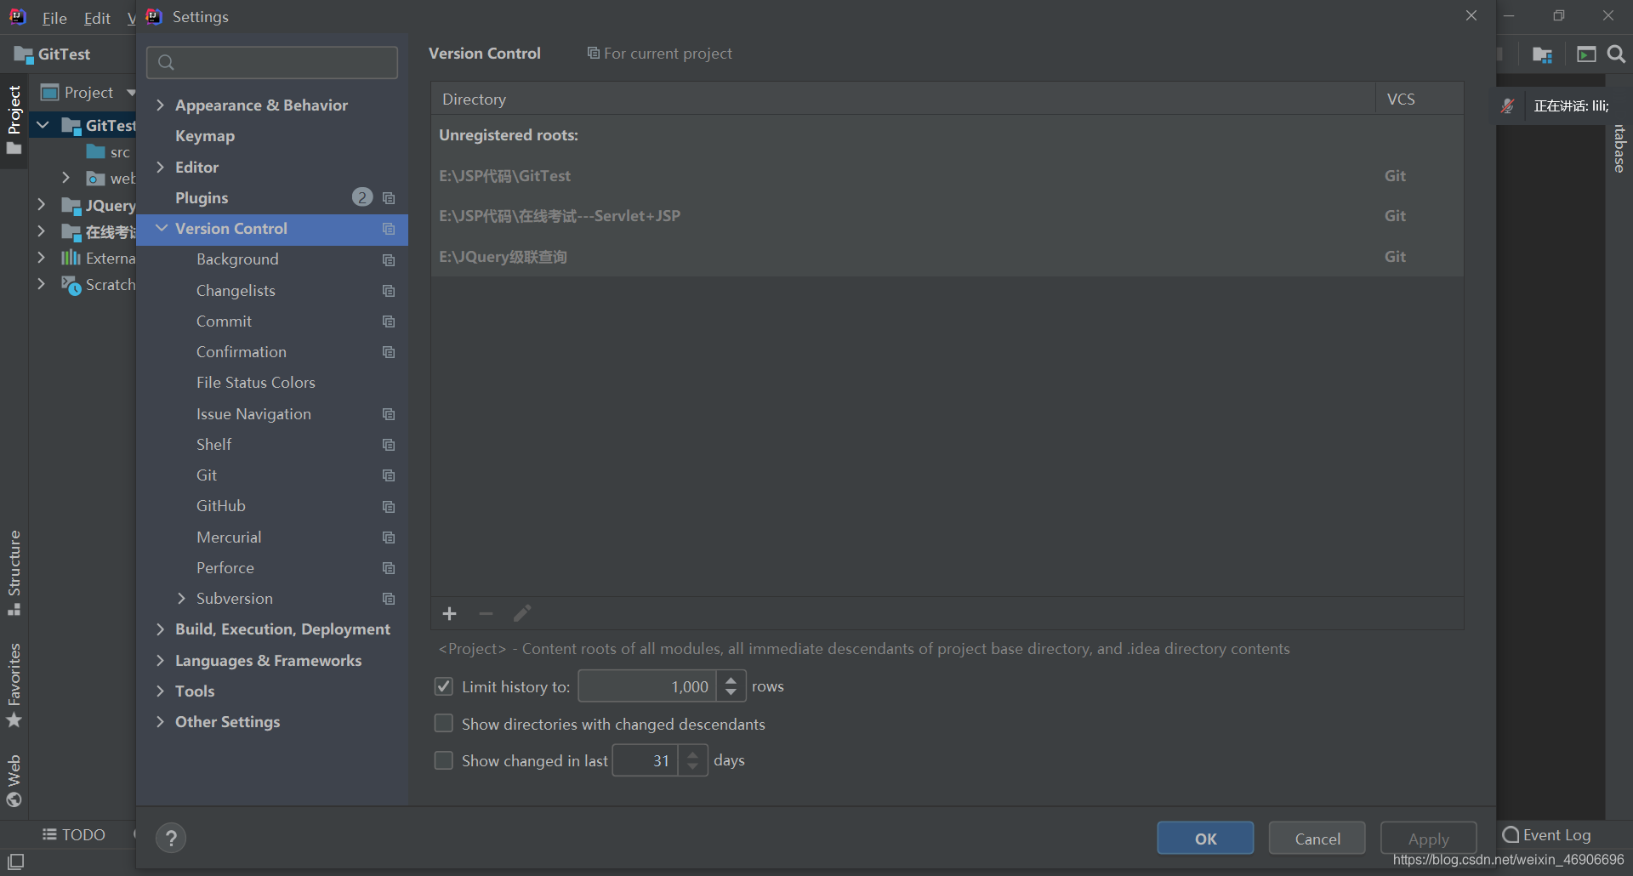
Task: Open the Git settings page
Action: (206, 475)
